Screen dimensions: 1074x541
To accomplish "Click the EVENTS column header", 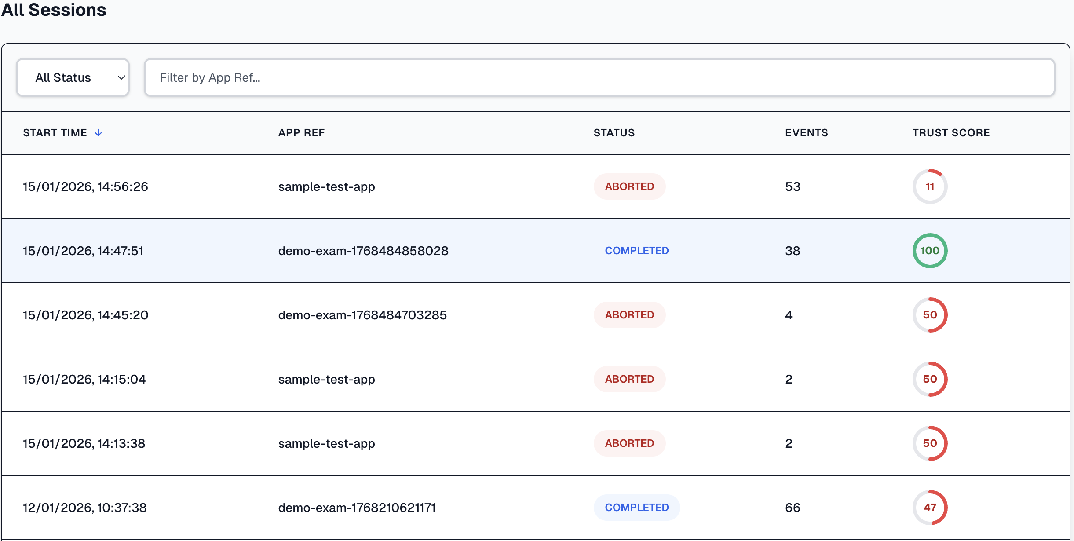I will 806,132.
